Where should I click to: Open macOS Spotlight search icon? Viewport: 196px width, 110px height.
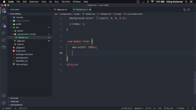coord(186,2)
